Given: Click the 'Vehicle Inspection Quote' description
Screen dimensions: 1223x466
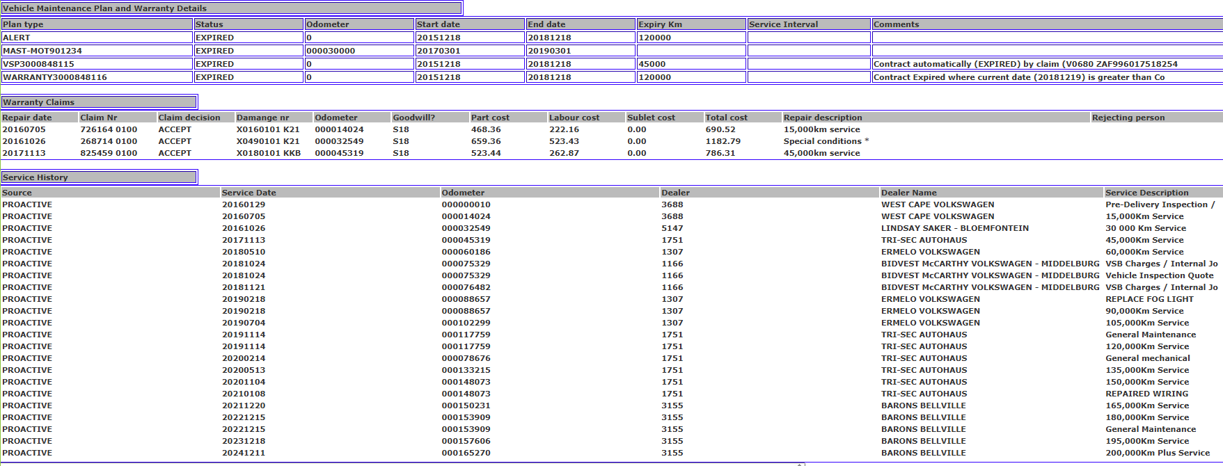Looking at the screenshot, I should click(x=1160, y=275).
